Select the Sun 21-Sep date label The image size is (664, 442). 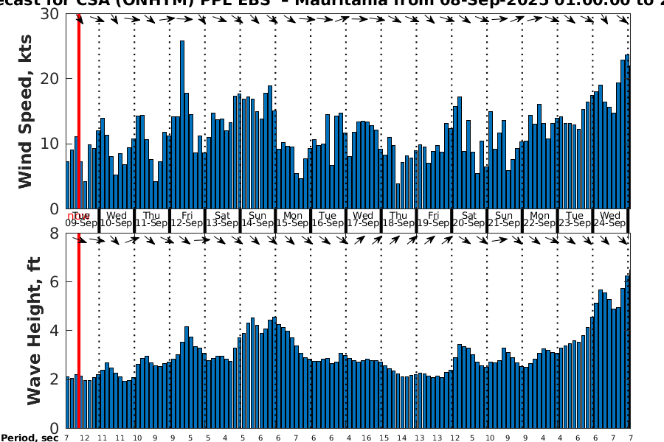tap(504, 220)
